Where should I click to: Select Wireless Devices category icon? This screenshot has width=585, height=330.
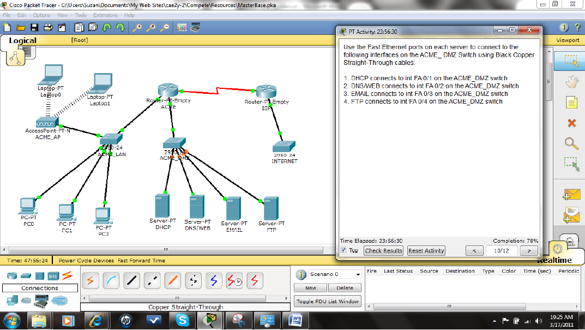[53, 276]
